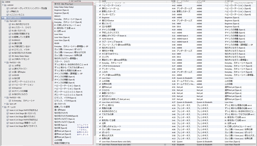Toggle checkbox for 桜の木になろう track
The image size is (257, 146).
click(100, 48)
